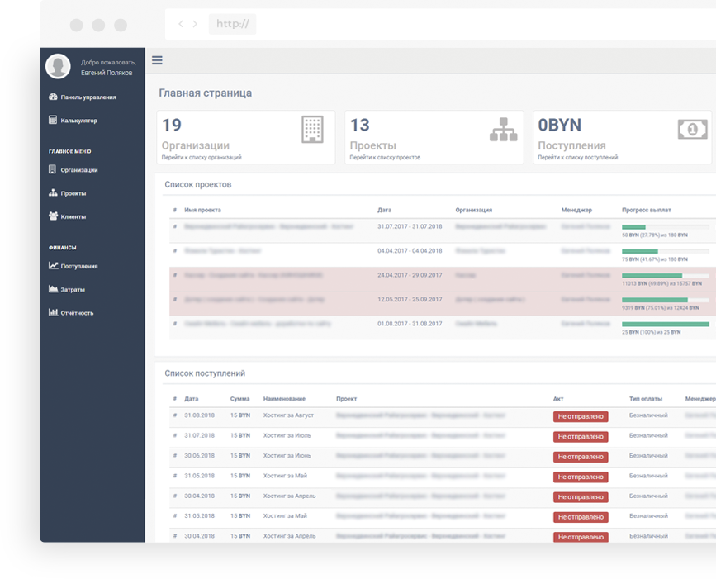
Task: Click progress bar for 11013 BYN project
Action: [x=666, y=275]
